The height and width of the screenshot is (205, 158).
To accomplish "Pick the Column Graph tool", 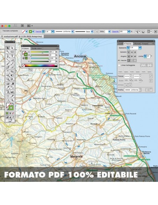I will 12,92.
